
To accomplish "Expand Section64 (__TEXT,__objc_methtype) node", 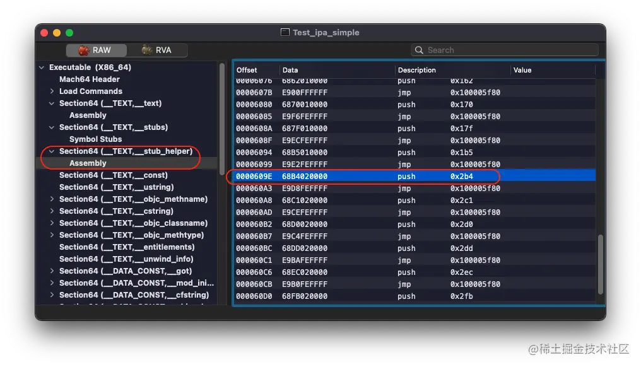I will pyautogui.click(x=52, y=235).
